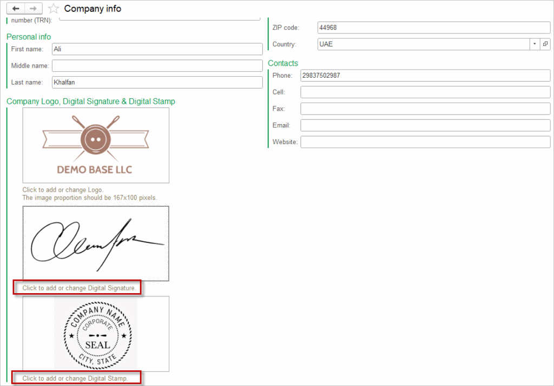Click the corporate seal stamp image
Screen dimensions: 554x386
click(96, 334)
